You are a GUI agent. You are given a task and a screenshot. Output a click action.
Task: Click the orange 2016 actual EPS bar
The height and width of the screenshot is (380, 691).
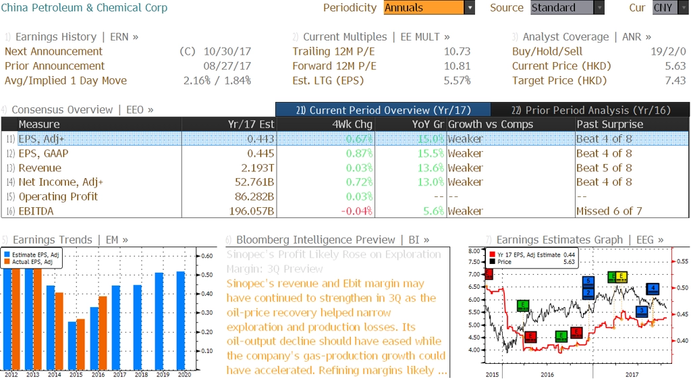click(x=103, y=333)
